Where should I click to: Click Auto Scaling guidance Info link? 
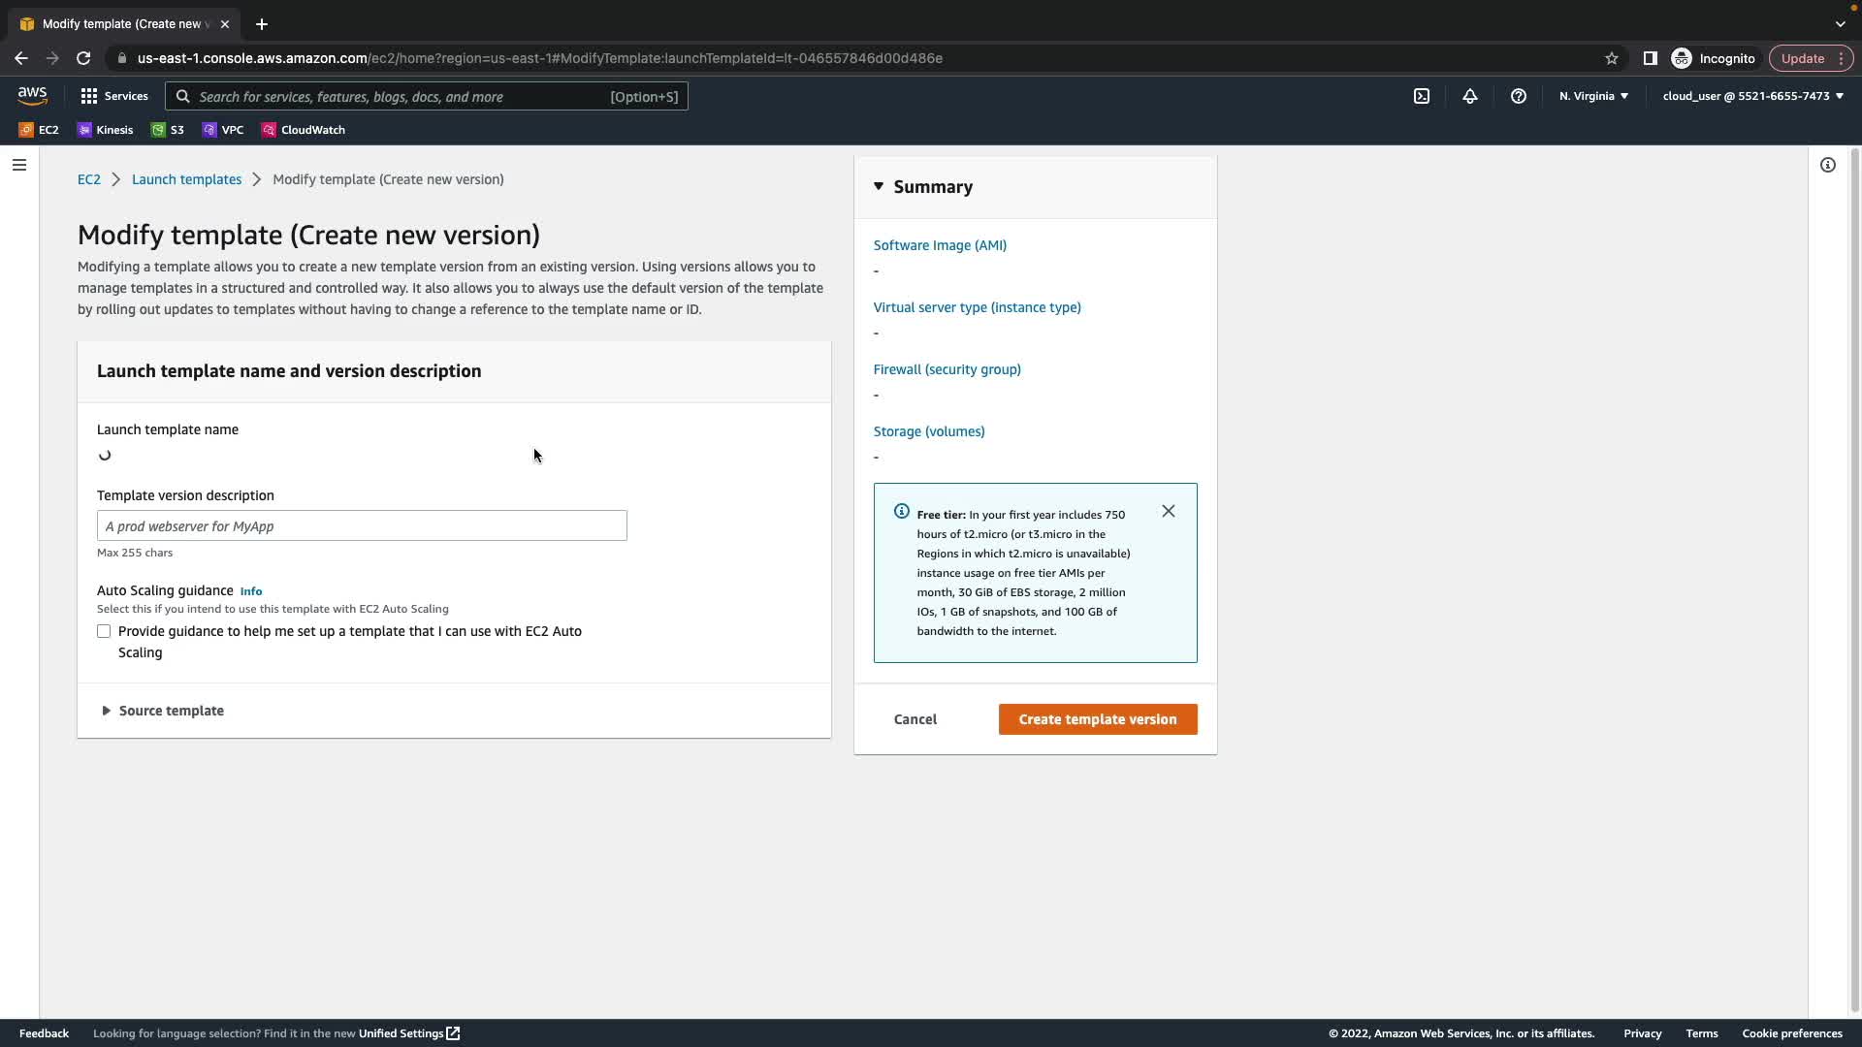pyautogui.click(x=250, y=591)
